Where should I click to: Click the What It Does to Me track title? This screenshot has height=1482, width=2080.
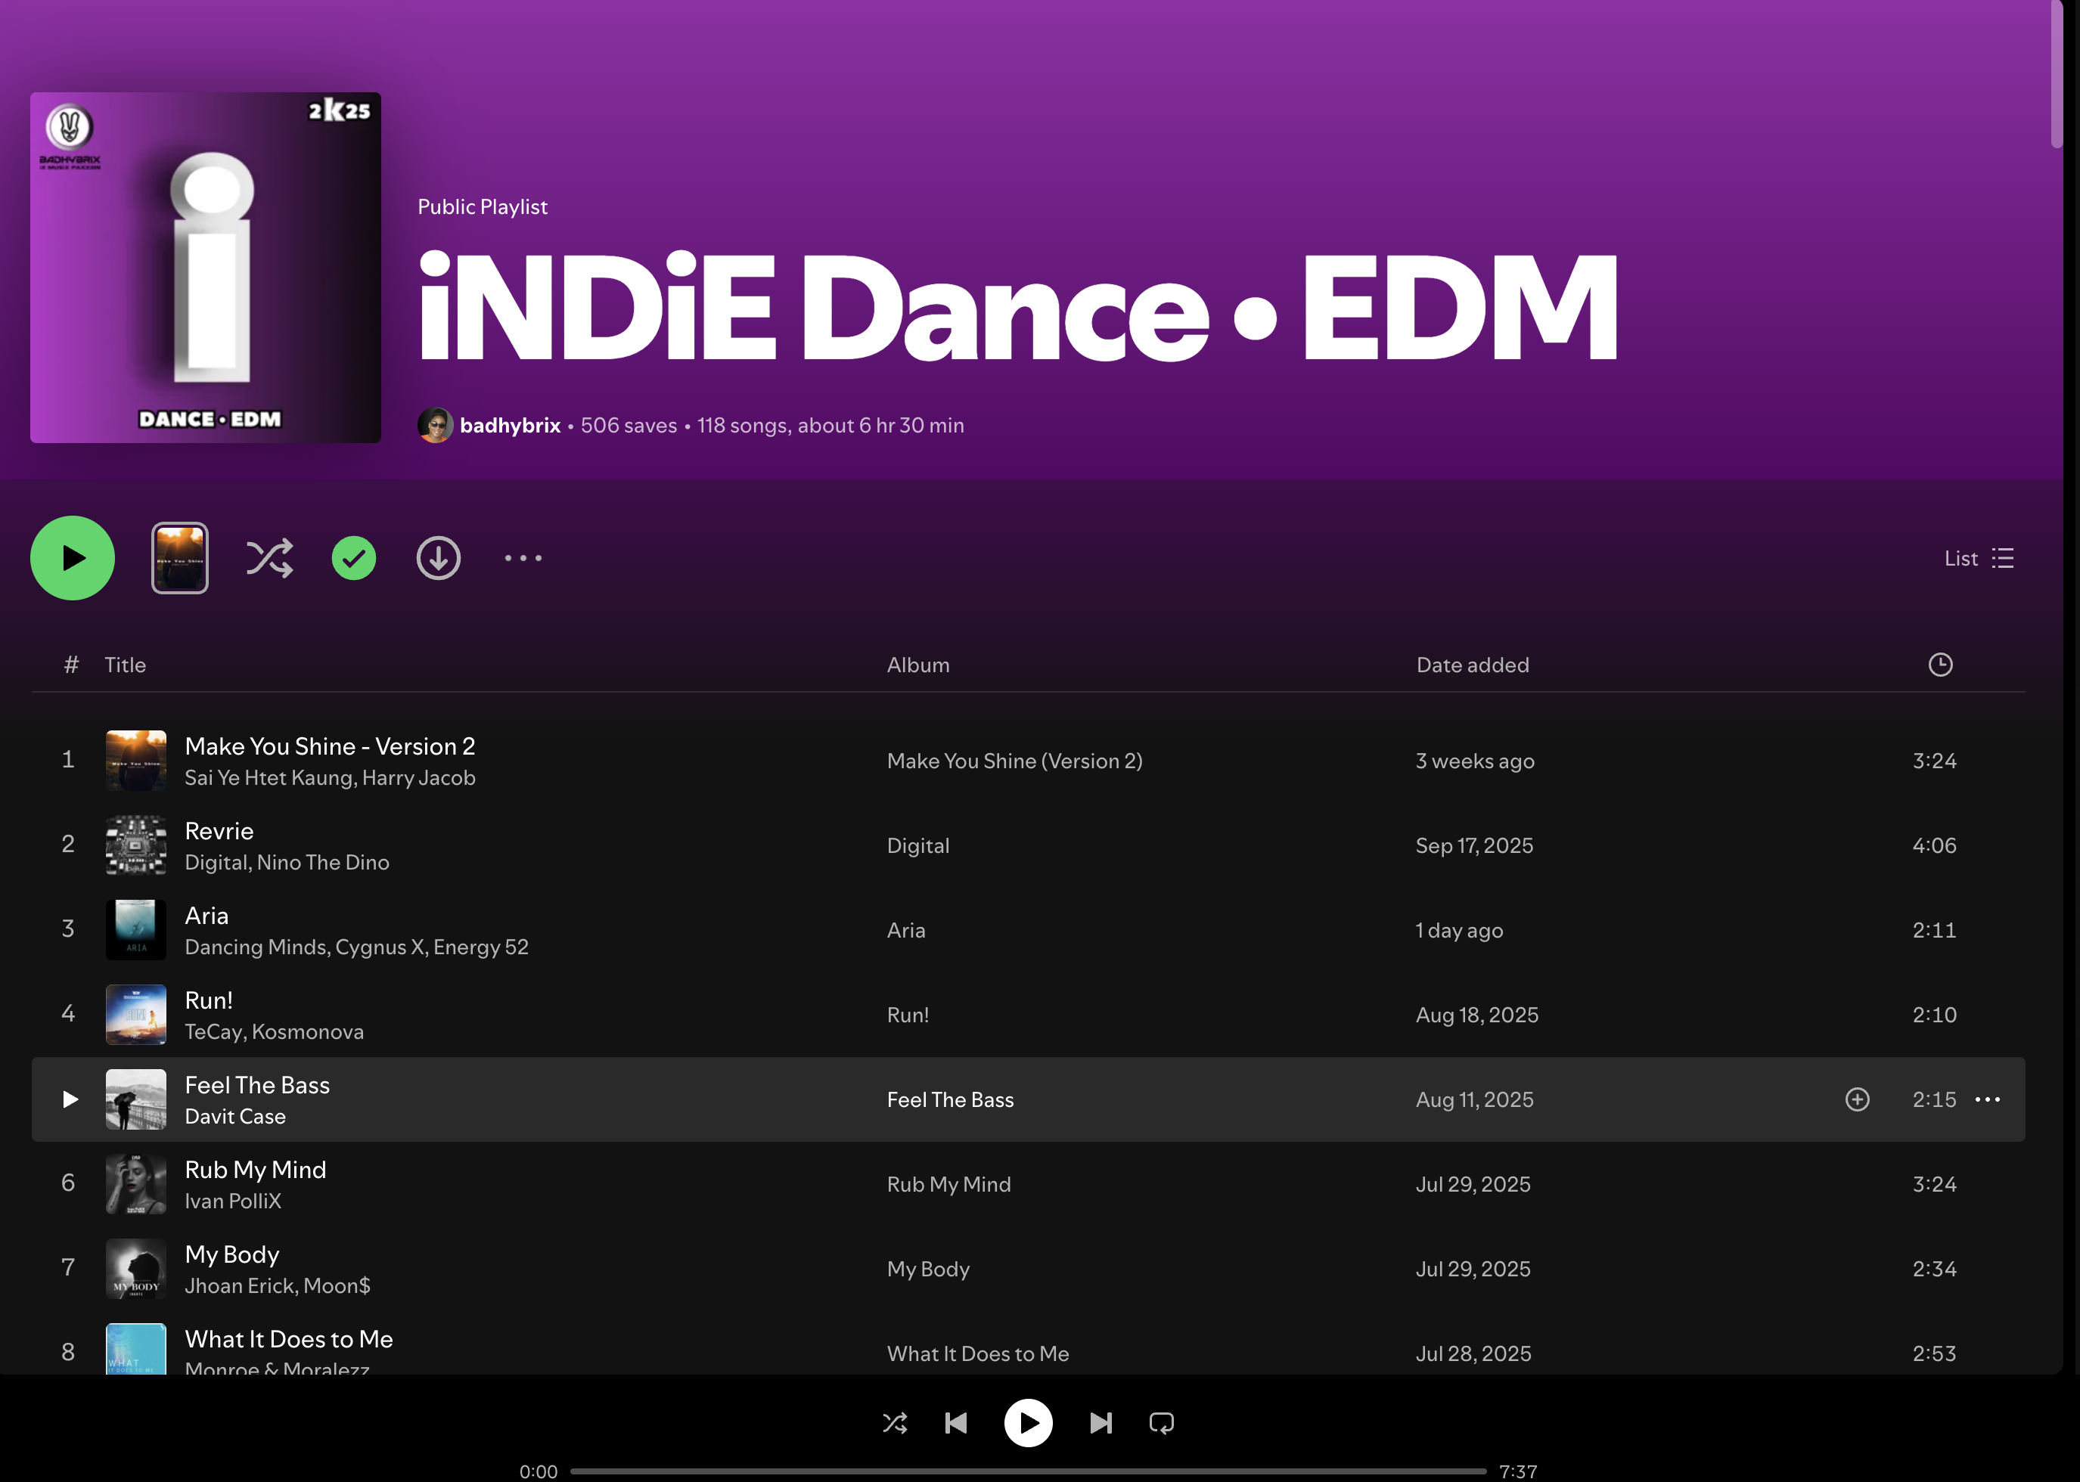pyautogui.click(x=288, y=1340)
